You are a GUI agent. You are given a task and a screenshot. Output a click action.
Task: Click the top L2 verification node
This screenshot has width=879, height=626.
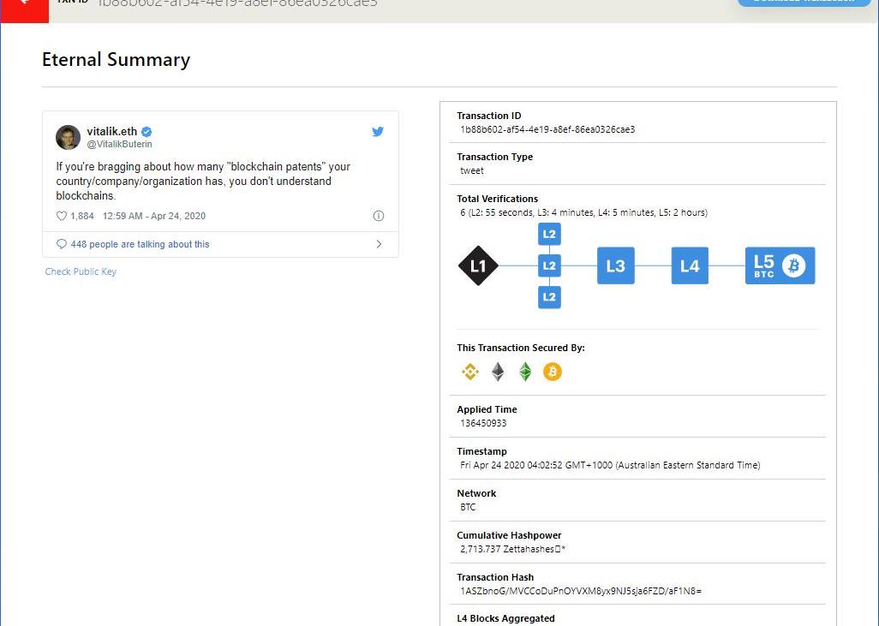tap(549, 234)
